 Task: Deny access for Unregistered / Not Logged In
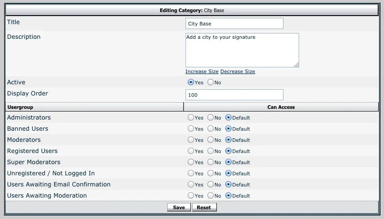point(210,174)
